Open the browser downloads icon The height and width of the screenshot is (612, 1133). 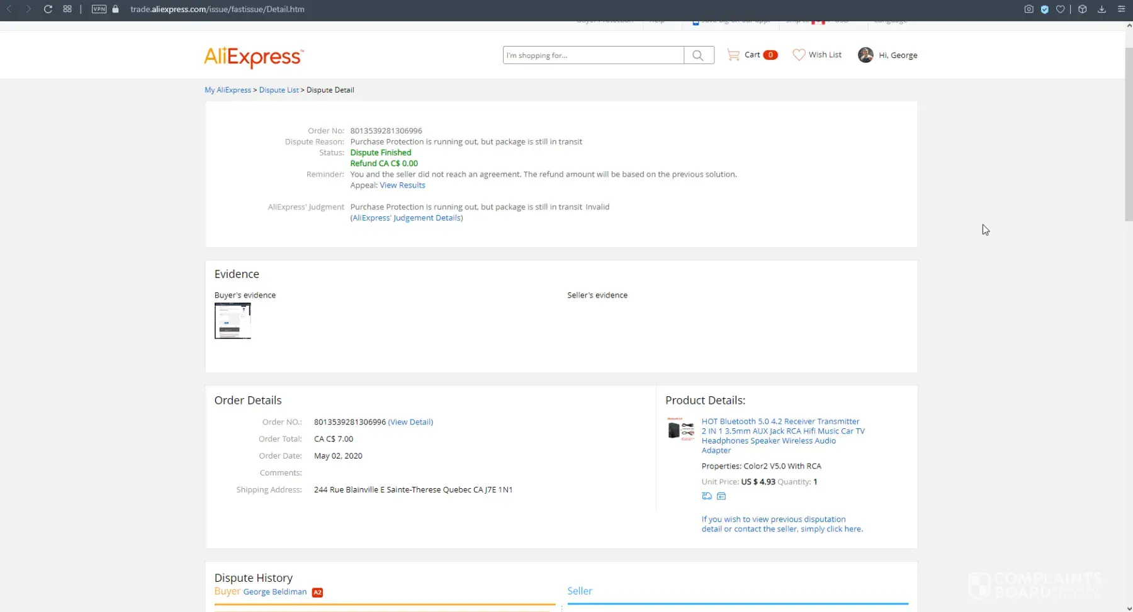pyautogui.click(x=1102, y=9)
